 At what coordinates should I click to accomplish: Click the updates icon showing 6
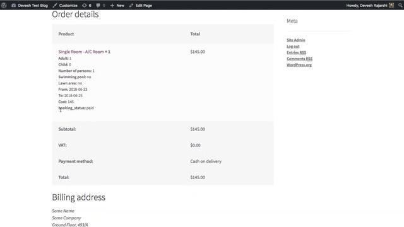pyautogui.click(x=86, y=6)
